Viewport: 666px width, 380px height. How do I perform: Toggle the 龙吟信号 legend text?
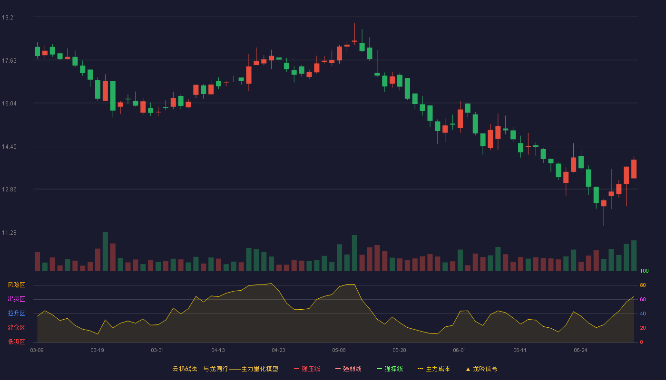click(x=485, y=369)
